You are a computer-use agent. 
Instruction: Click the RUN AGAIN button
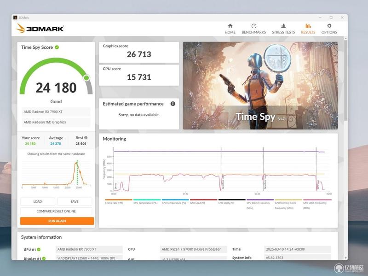(57, 221)
